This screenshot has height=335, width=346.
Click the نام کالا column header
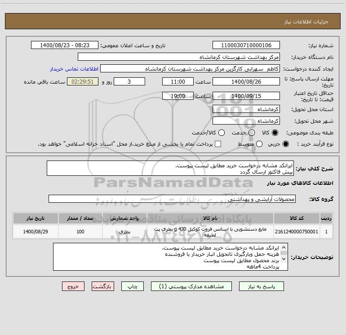[210, 218]
